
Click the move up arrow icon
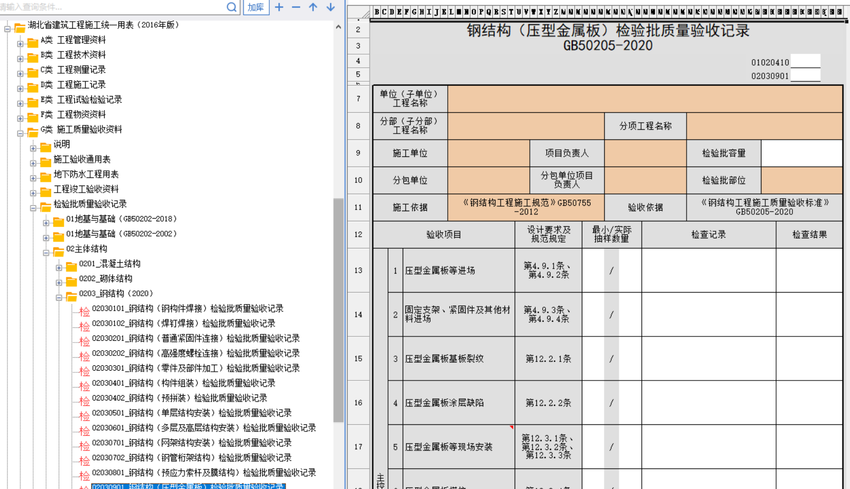313,7
